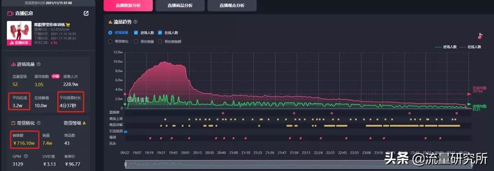Click the 福袋 marker near 20:01
Screen dimensions: 494x171
189,138
